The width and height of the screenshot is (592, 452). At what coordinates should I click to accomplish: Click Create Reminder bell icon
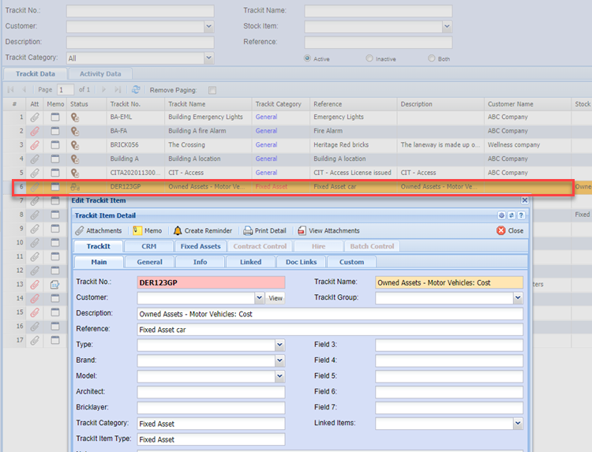[x=178, y=231]
